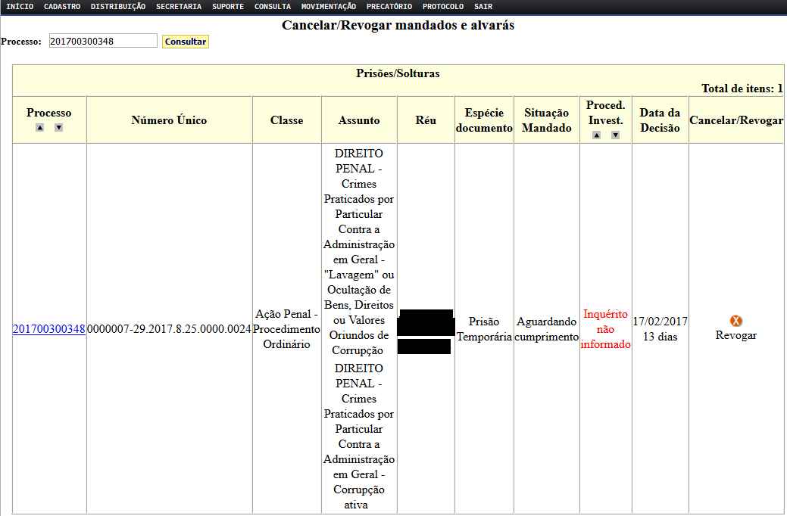This screenshot has width=787, height=516.
Task: Open the SUPORTE menu
Action: pos(228,7)
